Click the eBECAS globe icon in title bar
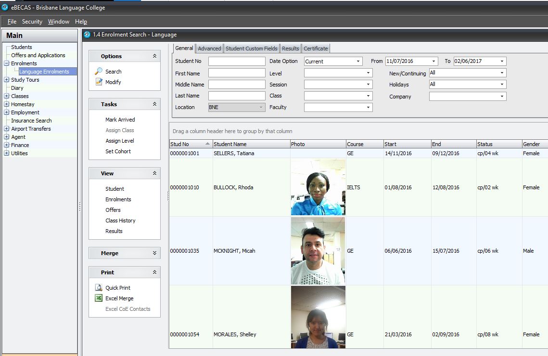The image size is (548, 356). pyautogui.click(x=4, y=8)
